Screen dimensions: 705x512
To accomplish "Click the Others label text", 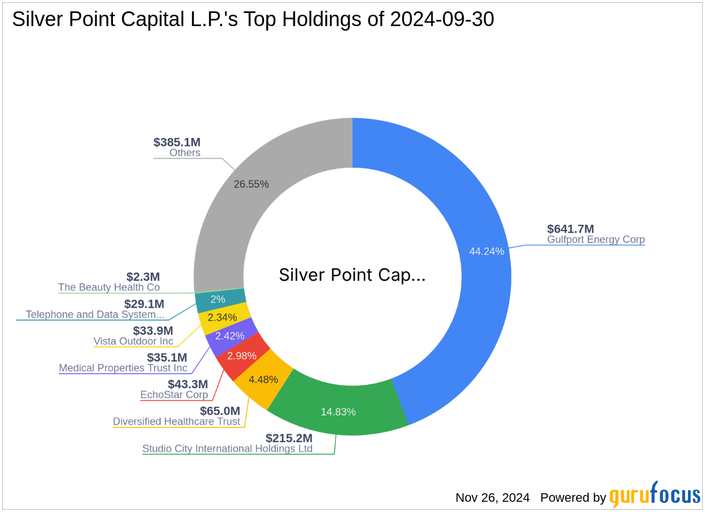I will point(185,153).
